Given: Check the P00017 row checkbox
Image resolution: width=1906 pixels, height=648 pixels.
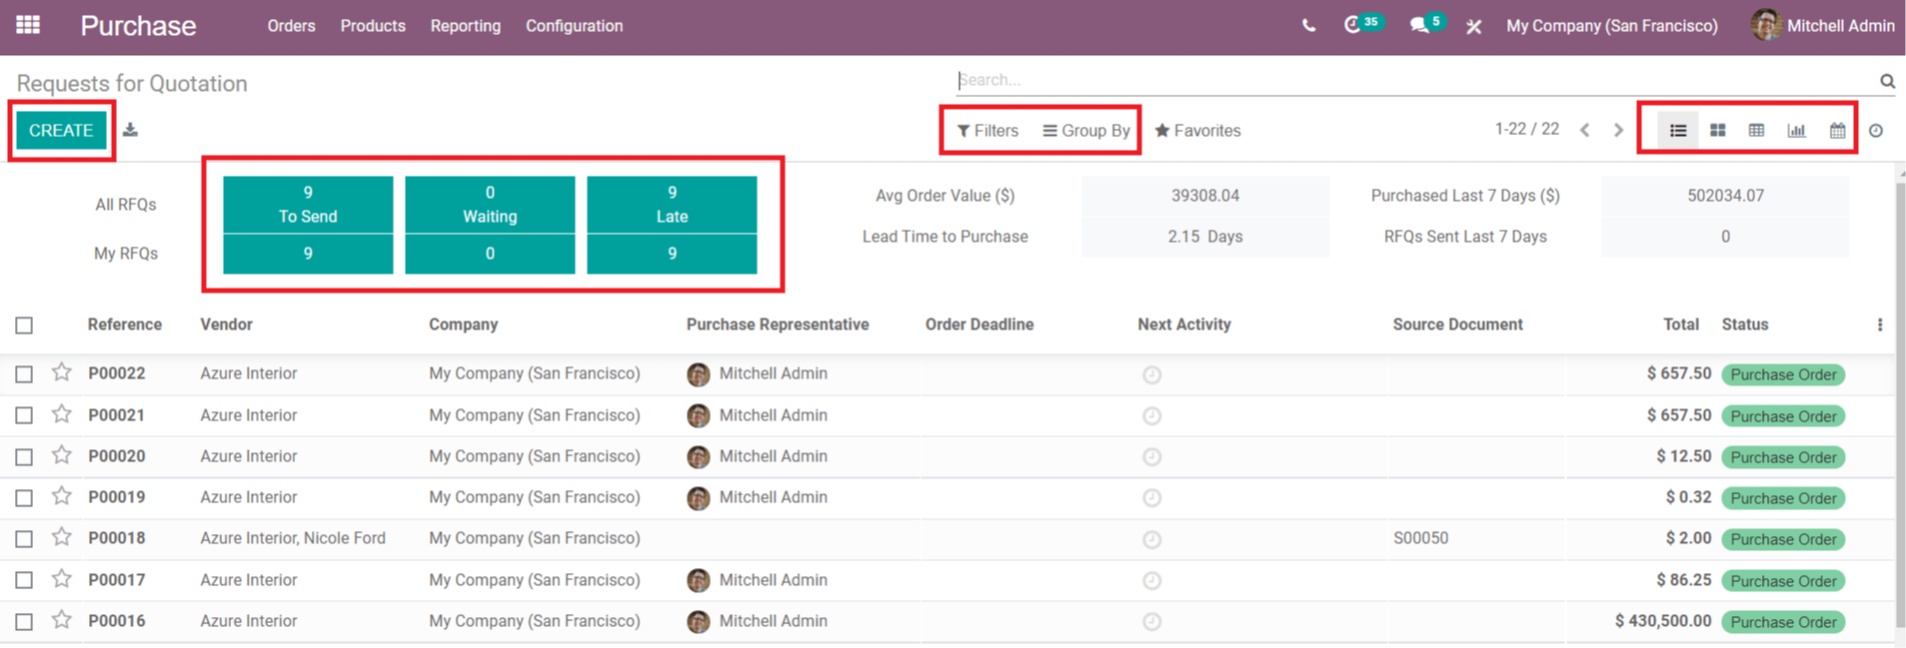Looking at the screenshot, I should click(24, 580).
